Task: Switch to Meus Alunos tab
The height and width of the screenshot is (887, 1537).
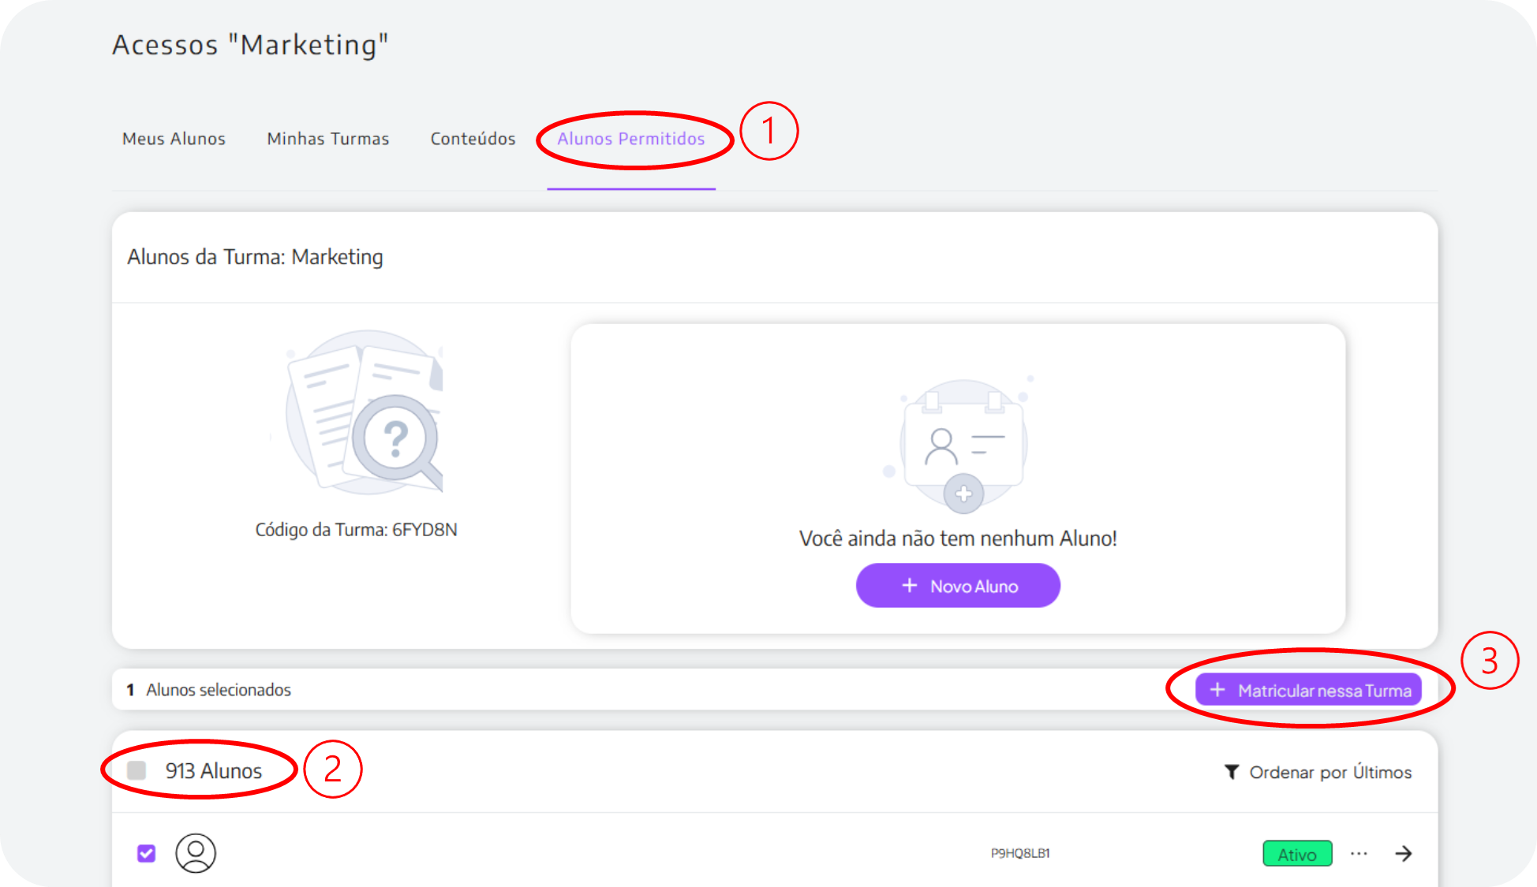Action: pos(174,139)
